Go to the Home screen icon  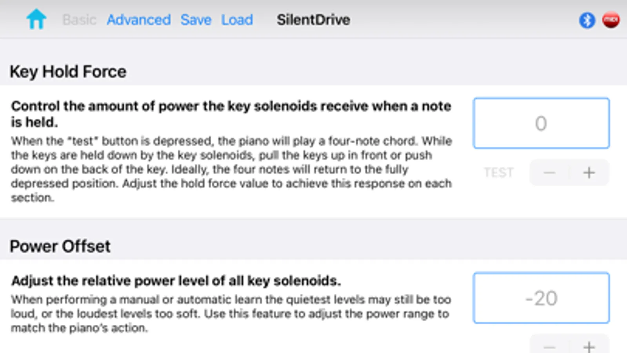pos(36,19)
